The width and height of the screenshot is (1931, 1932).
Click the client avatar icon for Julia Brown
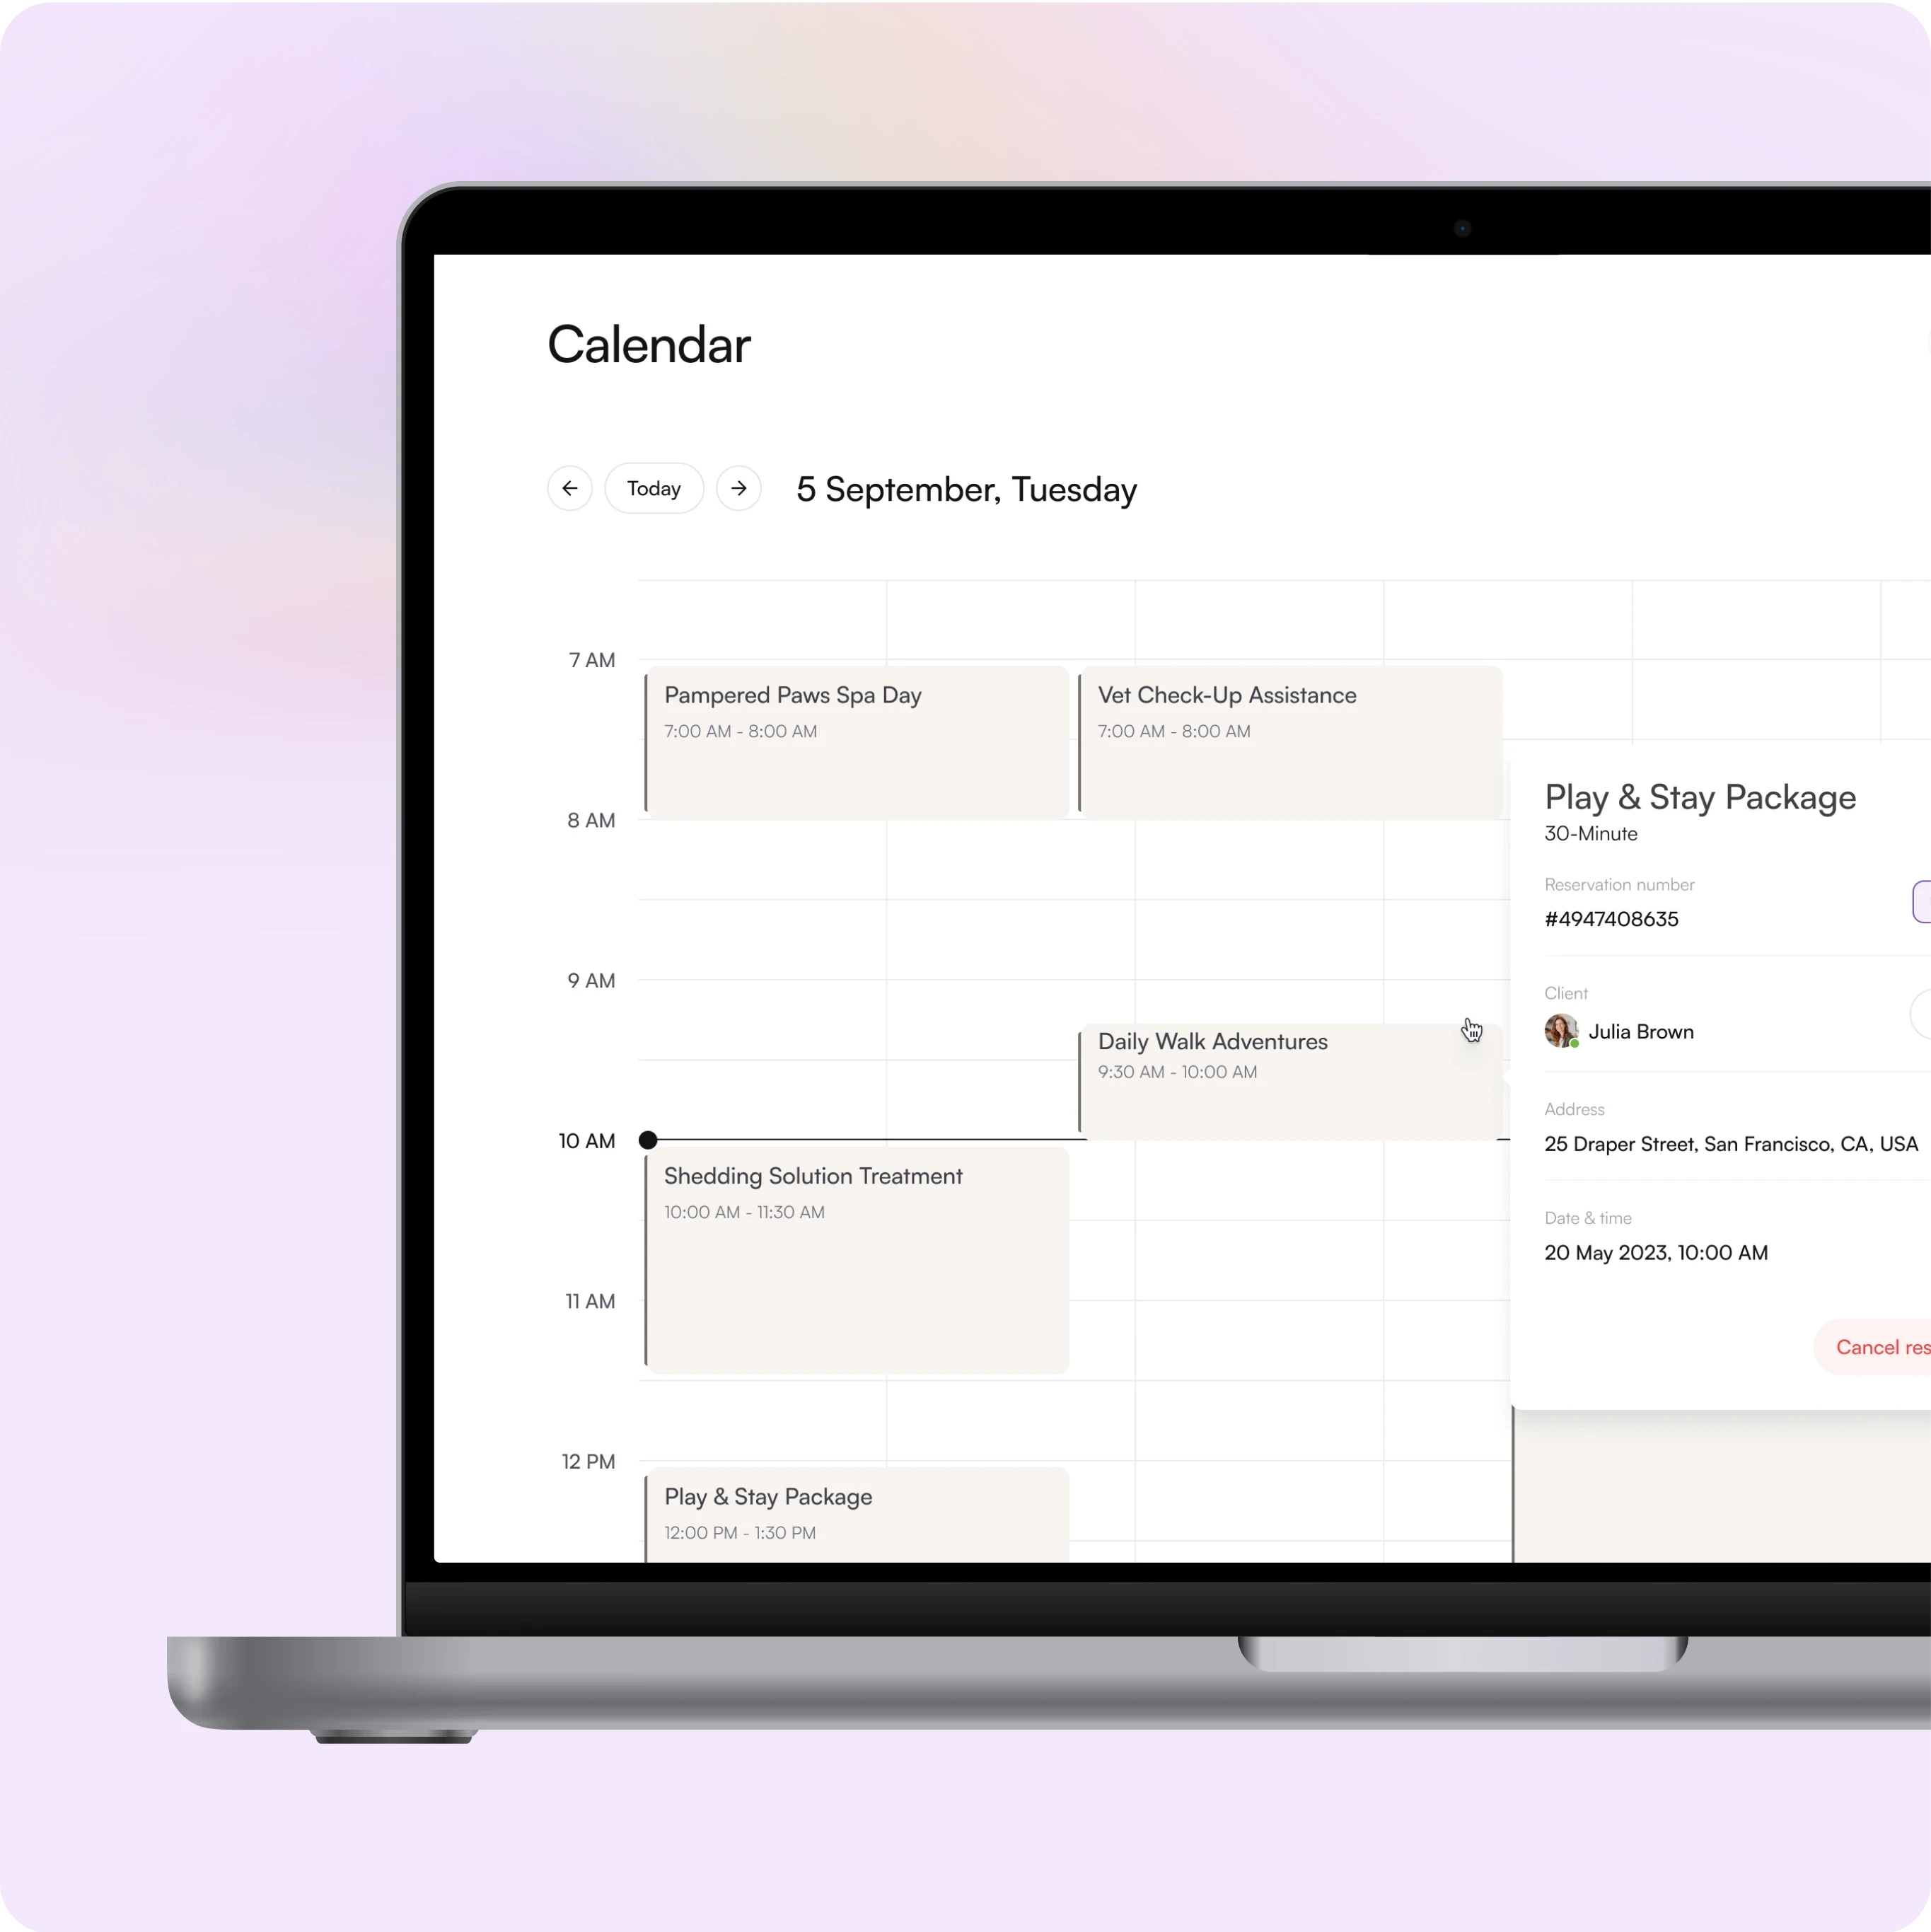point(1562,1031)
